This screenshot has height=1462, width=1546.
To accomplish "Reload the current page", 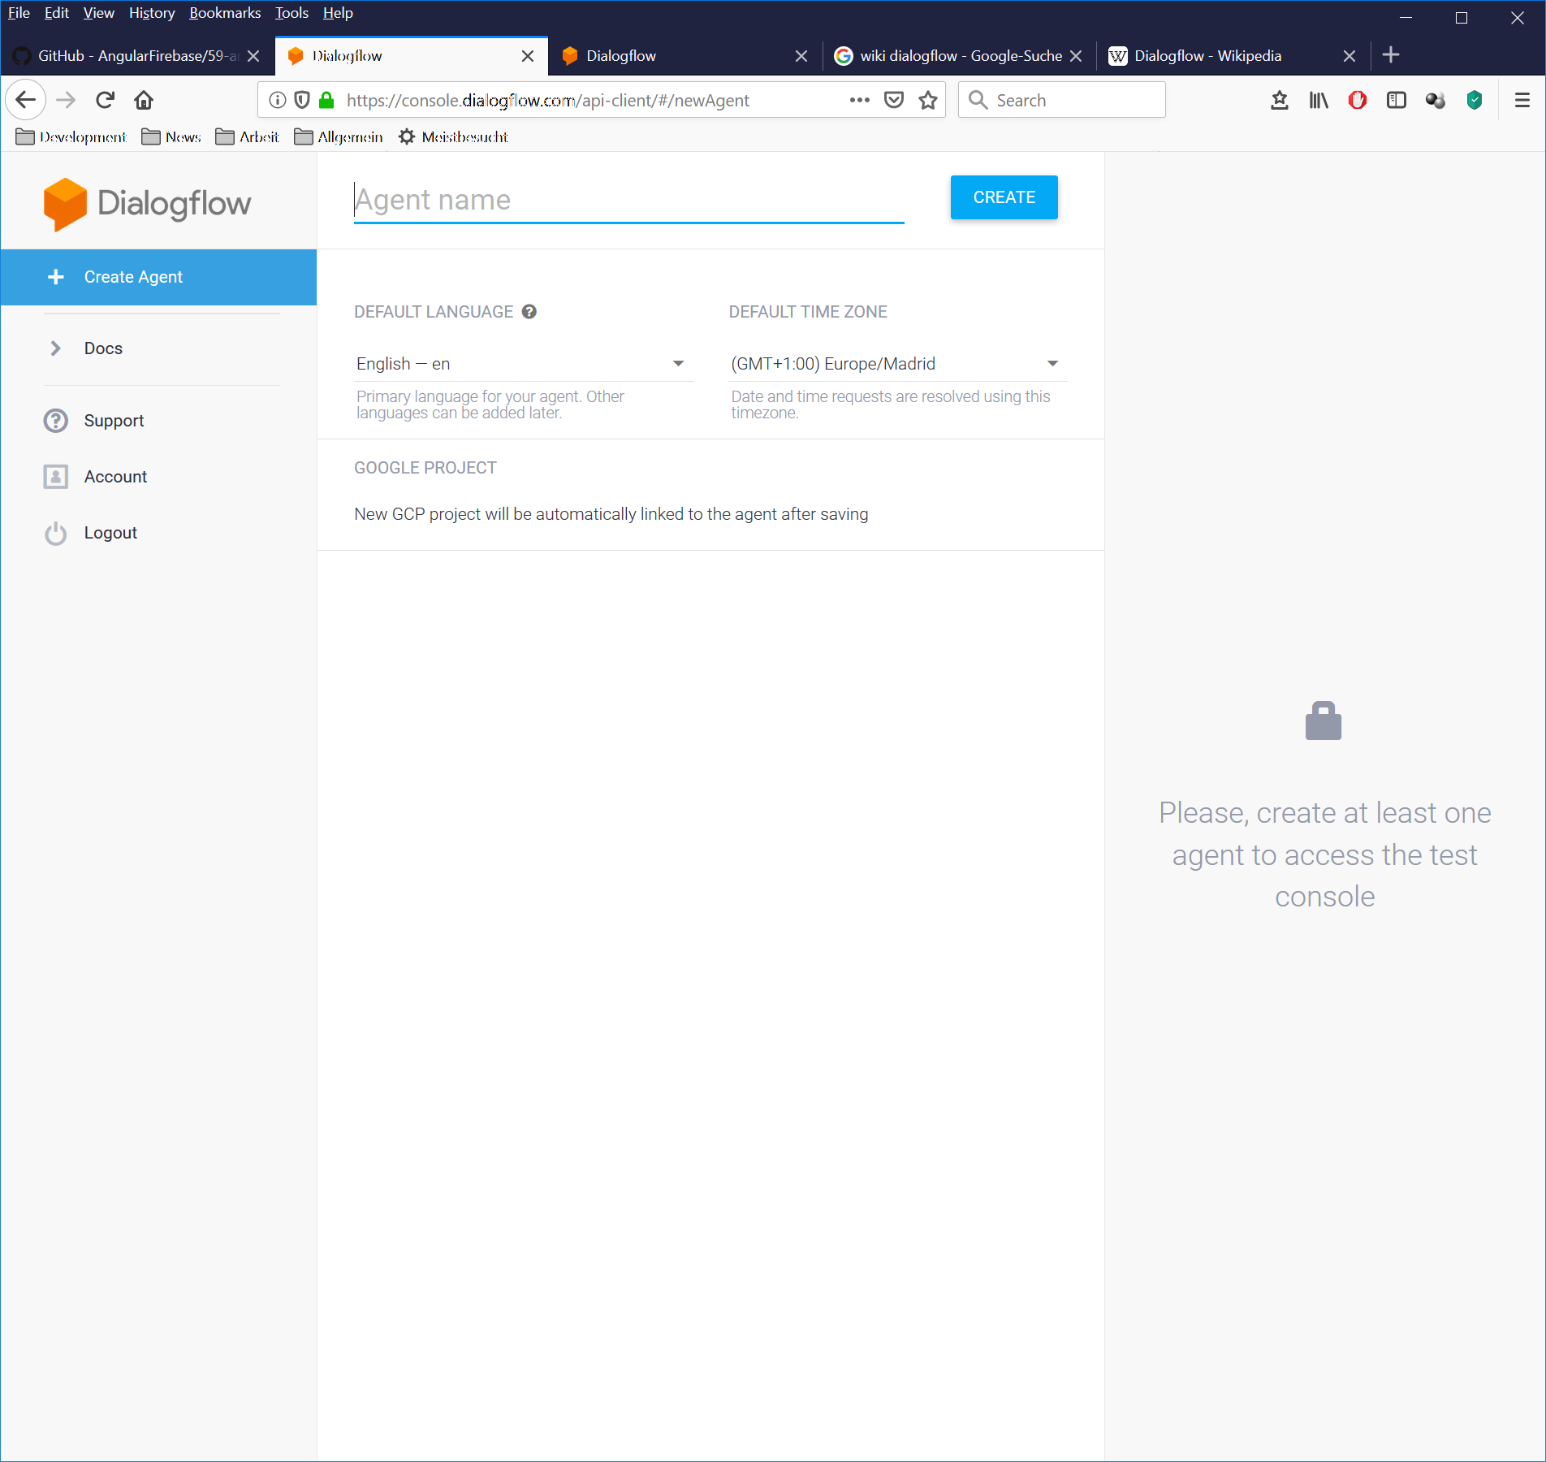I will [x=105, y=100].
